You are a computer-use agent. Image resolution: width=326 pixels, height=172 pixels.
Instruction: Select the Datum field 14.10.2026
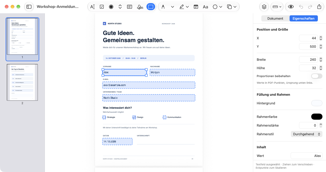117,141
